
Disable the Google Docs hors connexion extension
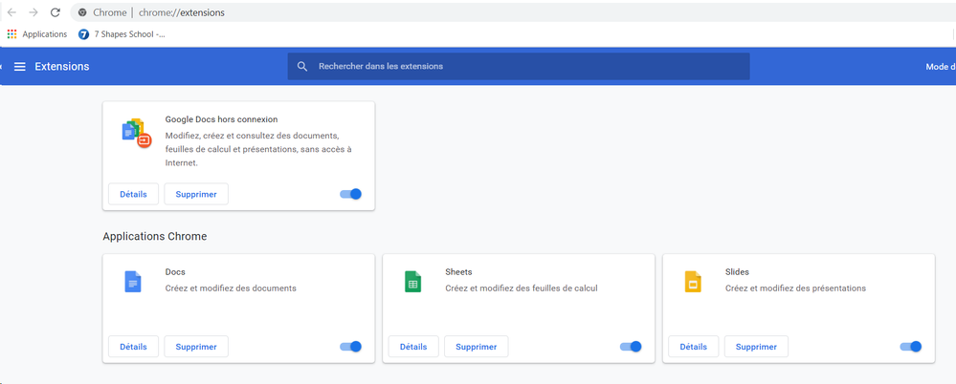pyautogui.click(x=351, y=194)
